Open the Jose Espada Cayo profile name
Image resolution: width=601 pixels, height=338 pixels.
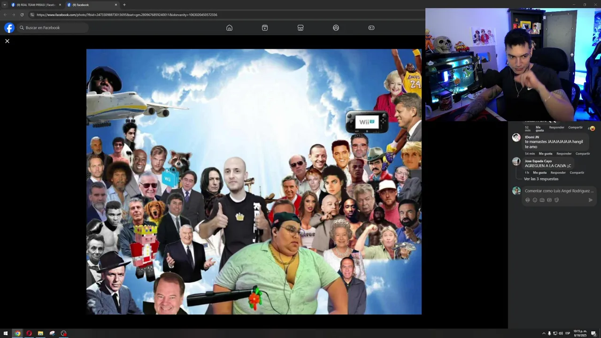(538, 161)
